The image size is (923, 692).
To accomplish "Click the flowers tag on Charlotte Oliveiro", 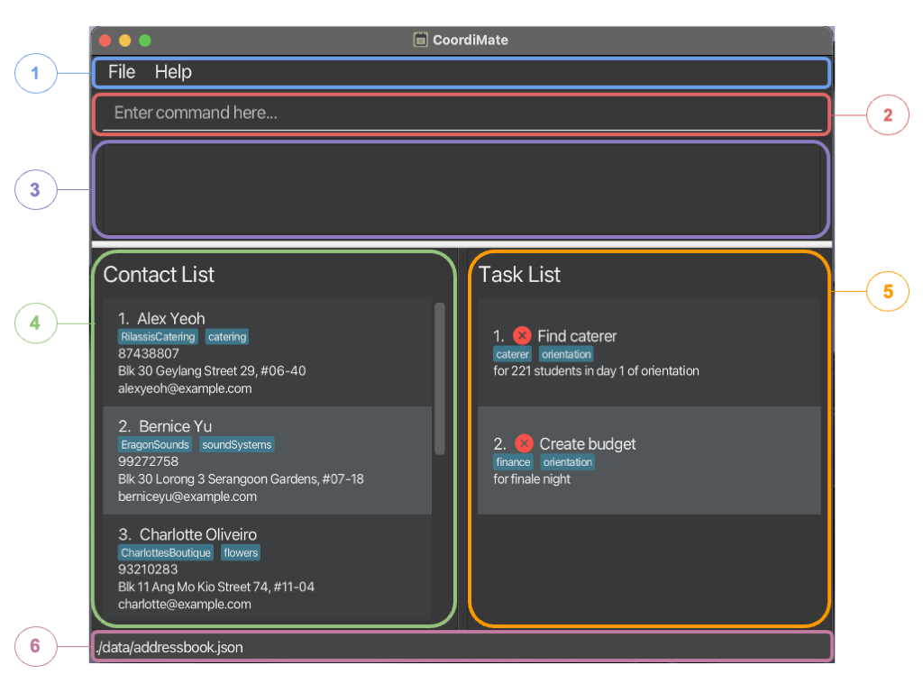I will click(241, 552).
